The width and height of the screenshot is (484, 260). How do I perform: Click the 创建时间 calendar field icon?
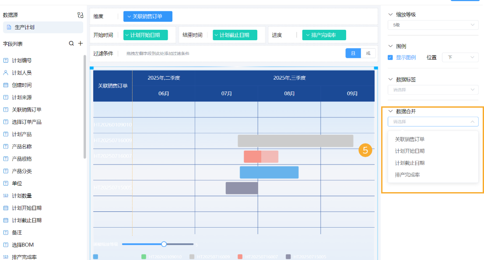(x=6, y=85)
